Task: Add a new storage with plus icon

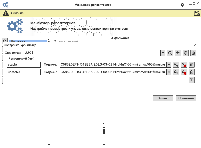Action: [x=178, y=53]
